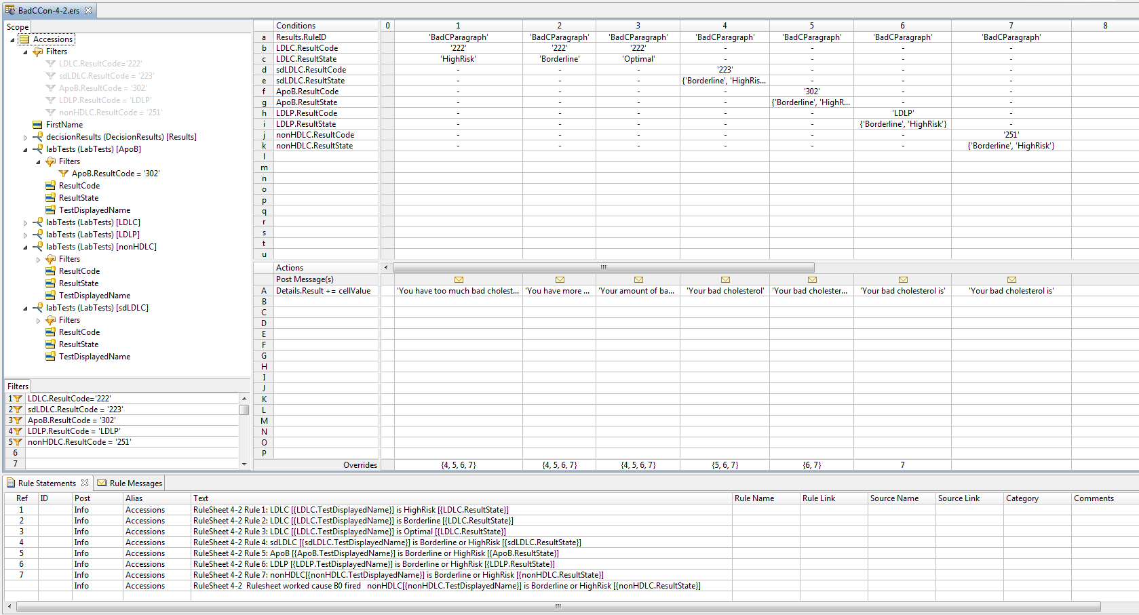Click the FirstName attribute icon
1139x615 pixels.
coord(38,125)
